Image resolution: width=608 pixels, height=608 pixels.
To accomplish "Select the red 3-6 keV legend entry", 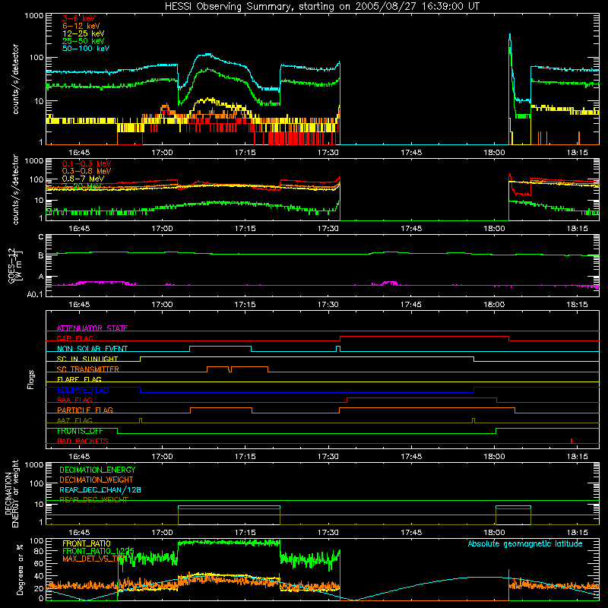I will [79, 18].
